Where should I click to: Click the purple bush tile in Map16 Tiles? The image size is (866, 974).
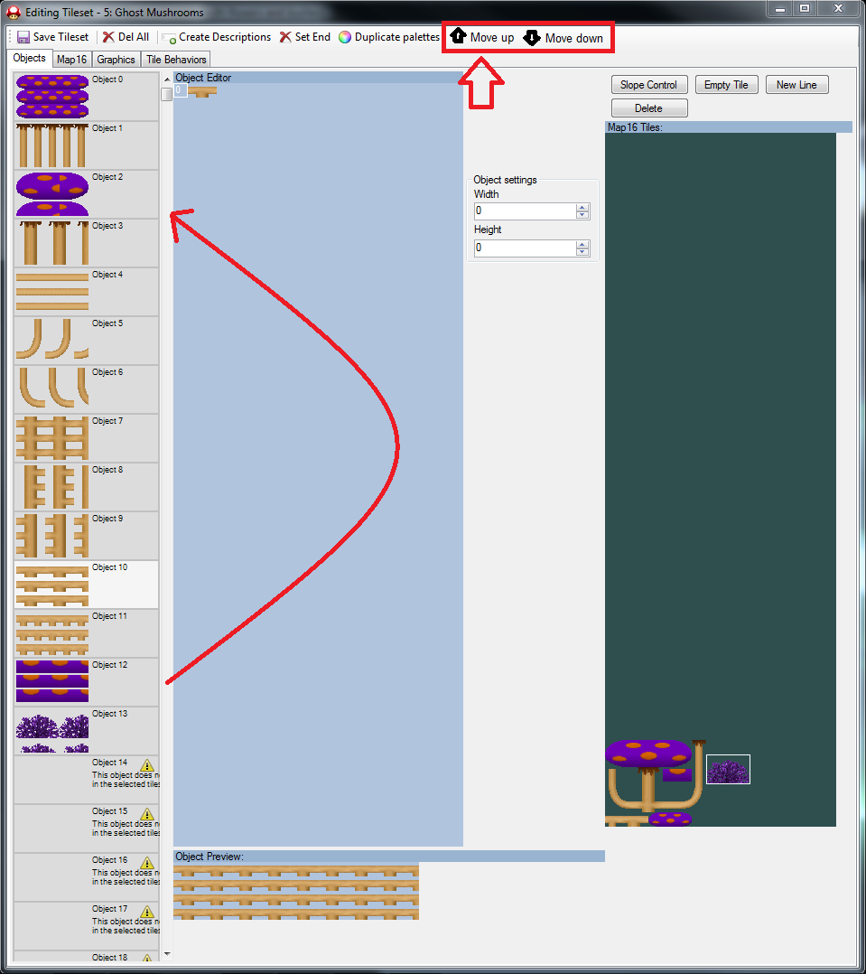coord(728,770)
